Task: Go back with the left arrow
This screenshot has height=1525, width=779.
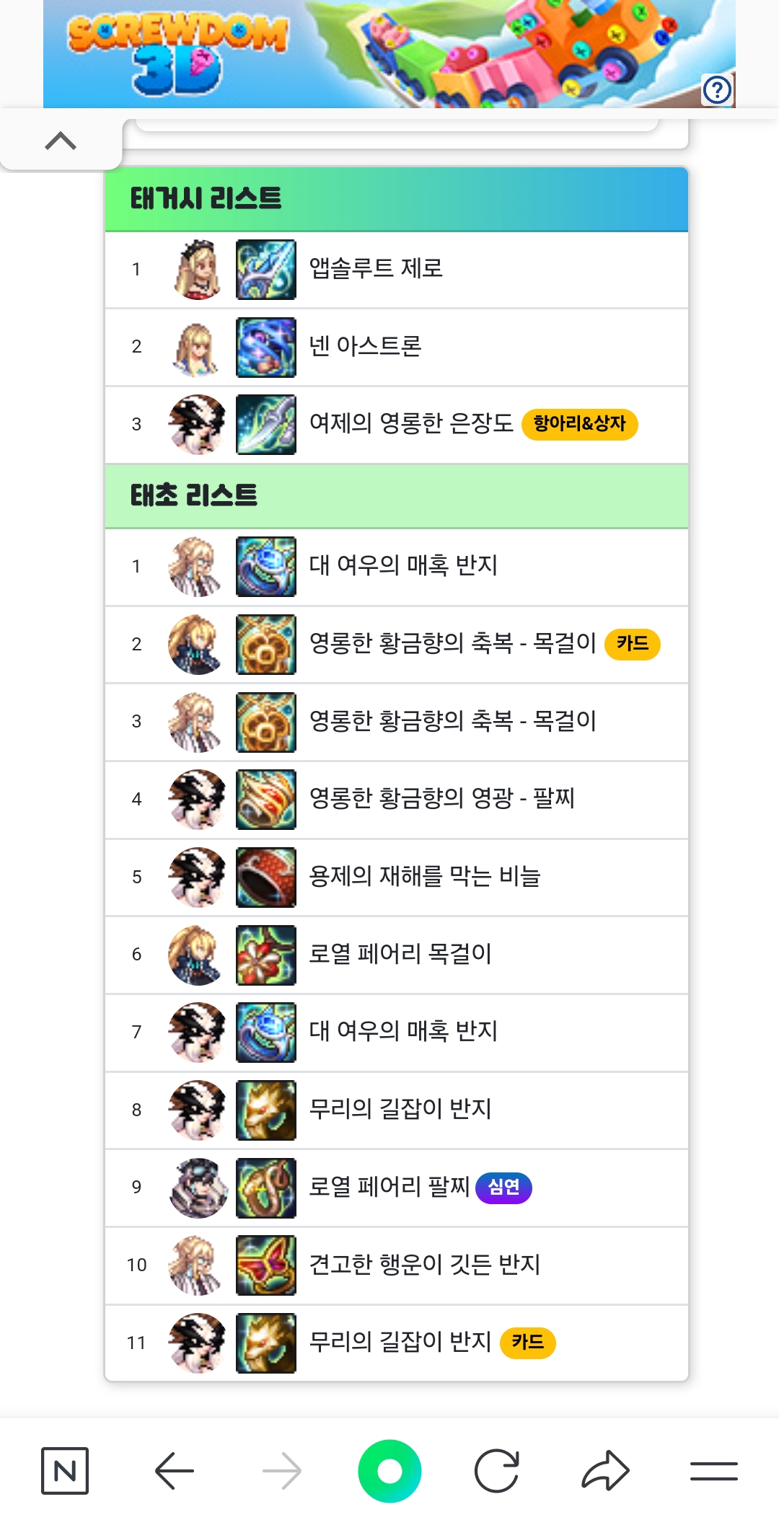Action: [175, 1470]
